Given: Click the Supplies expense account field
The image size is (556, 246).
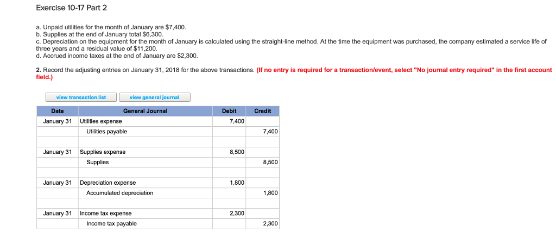Looking at the screenshot, I should point(146,152).
